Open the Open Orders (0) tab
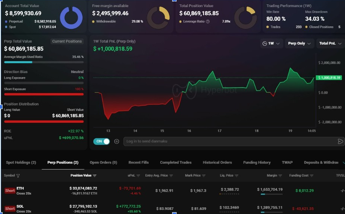 coord(103,162)
